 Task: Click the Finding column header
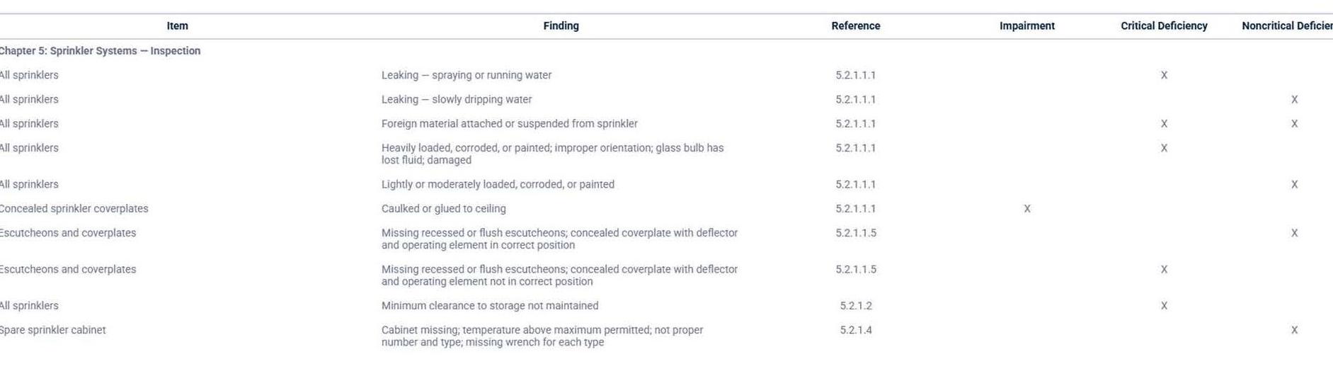[561, 26]
